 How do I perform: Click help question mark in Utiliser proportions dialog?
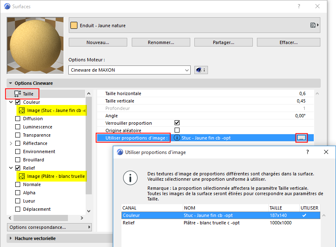[308, 152]
